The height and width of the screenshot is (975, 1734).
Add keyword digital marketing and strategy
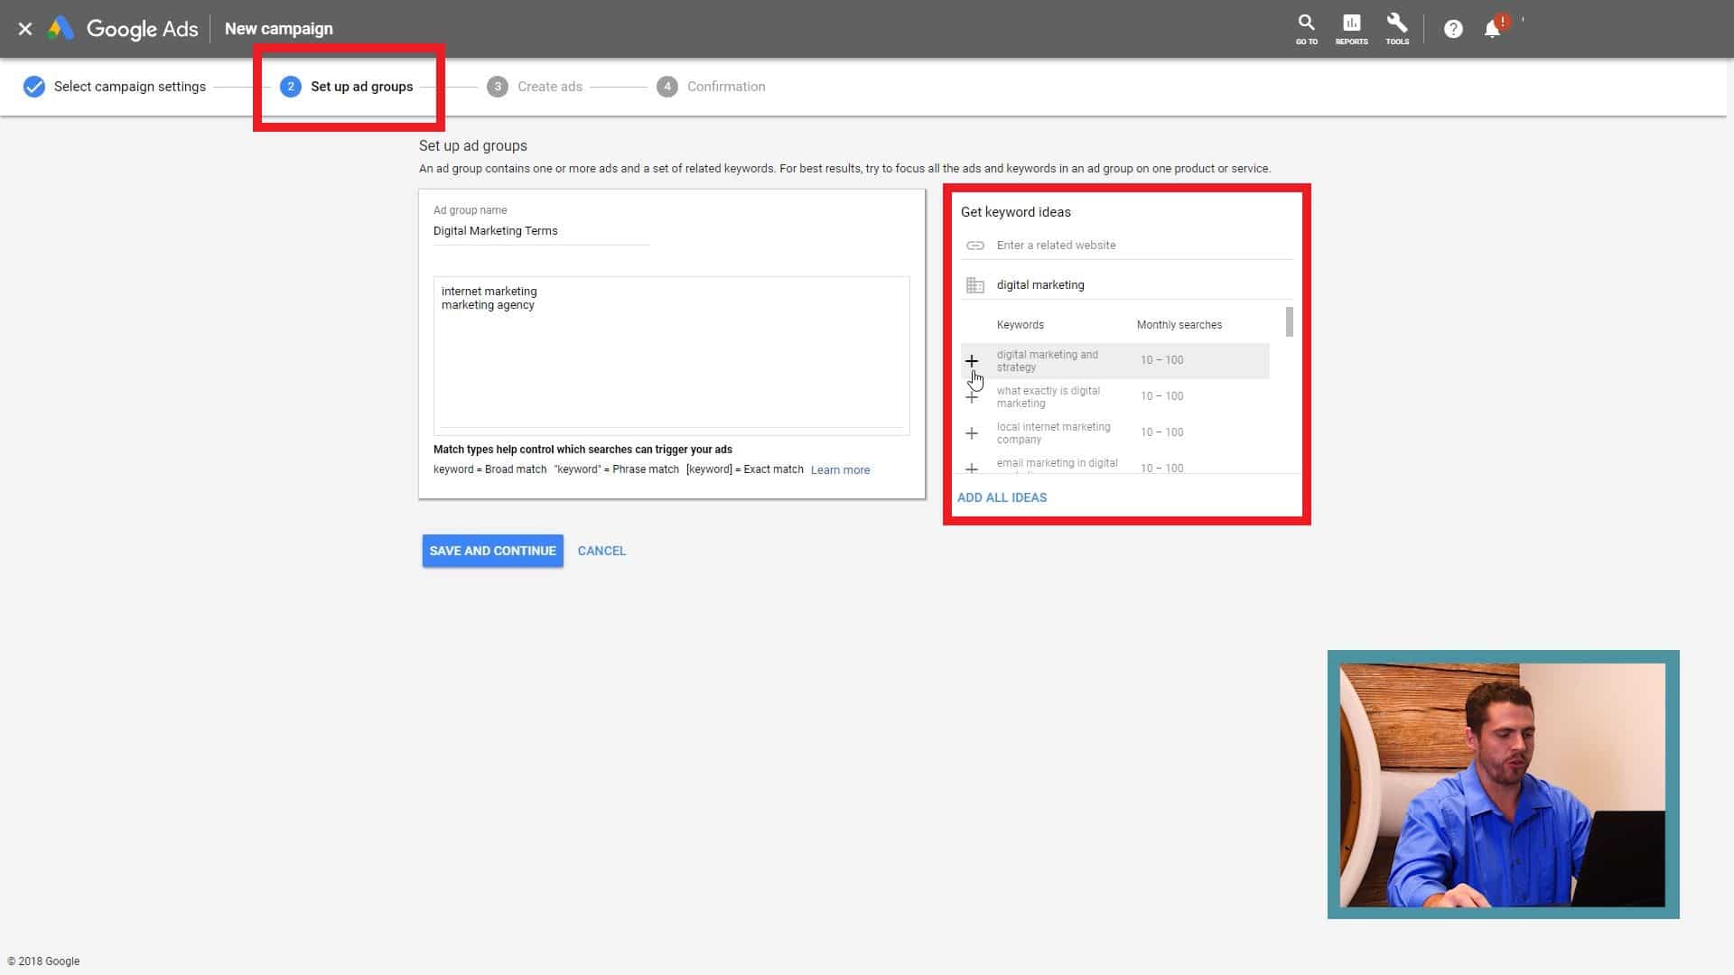point(972,361)
